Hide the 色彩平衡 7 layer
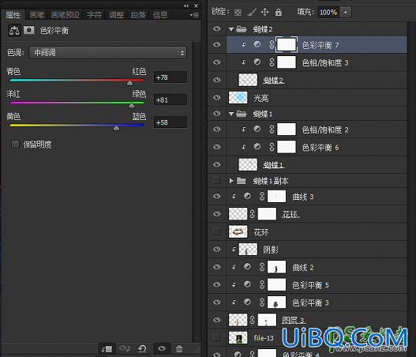This screenshot has height=357, width=416. [x=217, y=44]
